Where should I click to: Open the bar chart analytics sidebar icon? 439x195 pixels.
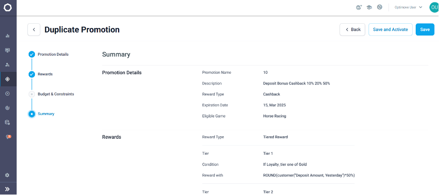pos(8,36)
